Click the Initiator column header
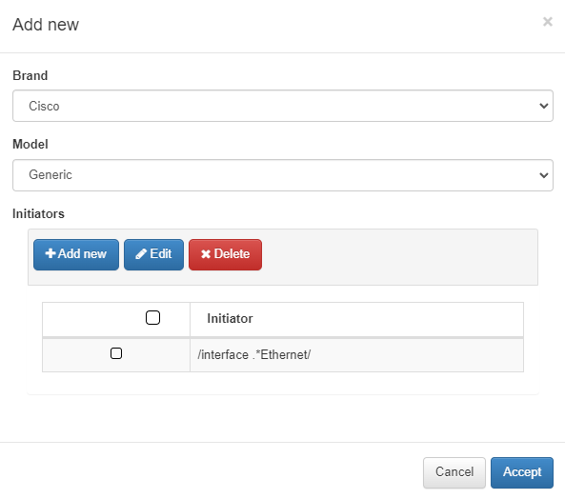 [230, 319]
